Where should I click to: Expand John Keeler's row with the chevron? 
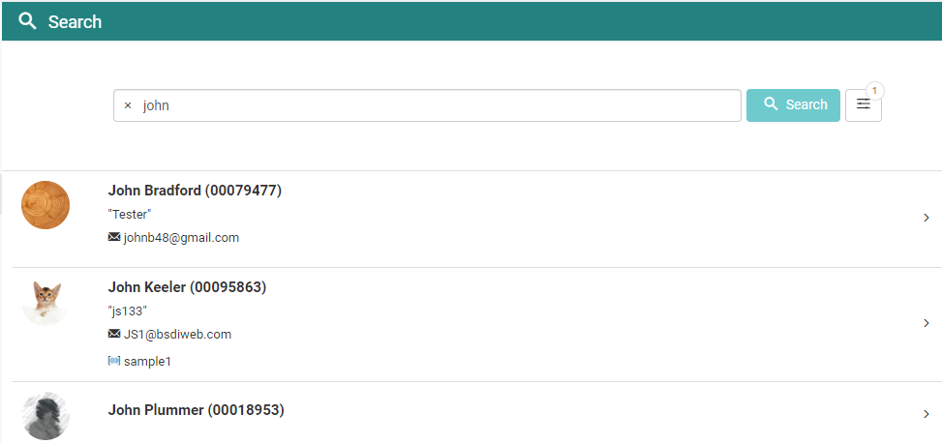coord(926,323)
